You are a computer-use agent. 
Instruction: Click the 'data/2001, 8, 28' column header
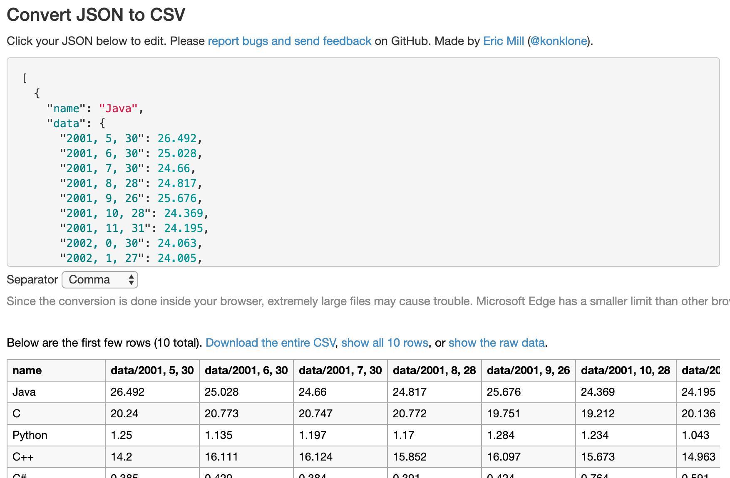[434, 370]
